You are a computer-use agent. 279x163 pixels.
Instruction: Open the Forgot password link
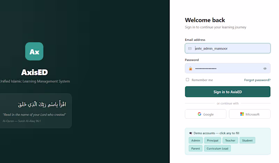click(x=257, y=80)
